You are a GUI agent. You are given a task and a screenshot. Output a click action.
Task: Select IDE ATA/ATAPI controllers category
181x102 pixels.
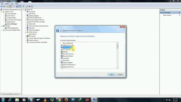tap(37, 22)
